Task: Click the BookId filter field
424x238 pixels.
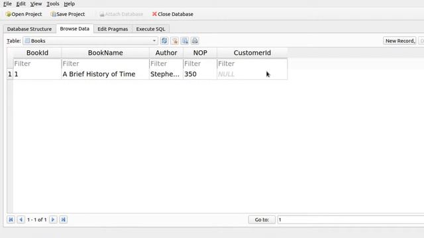Action: tap(37, 63)
